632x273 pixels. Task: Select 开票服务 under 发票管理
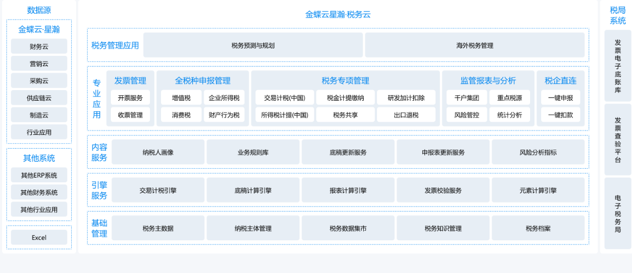(130, 97)
